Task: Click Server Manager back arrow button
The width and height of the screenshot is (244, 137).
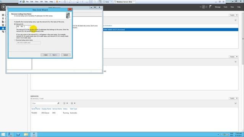Action: (3, 7)
